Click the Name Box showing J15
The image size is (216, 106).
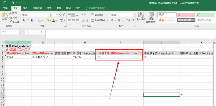tap(9, 32)
